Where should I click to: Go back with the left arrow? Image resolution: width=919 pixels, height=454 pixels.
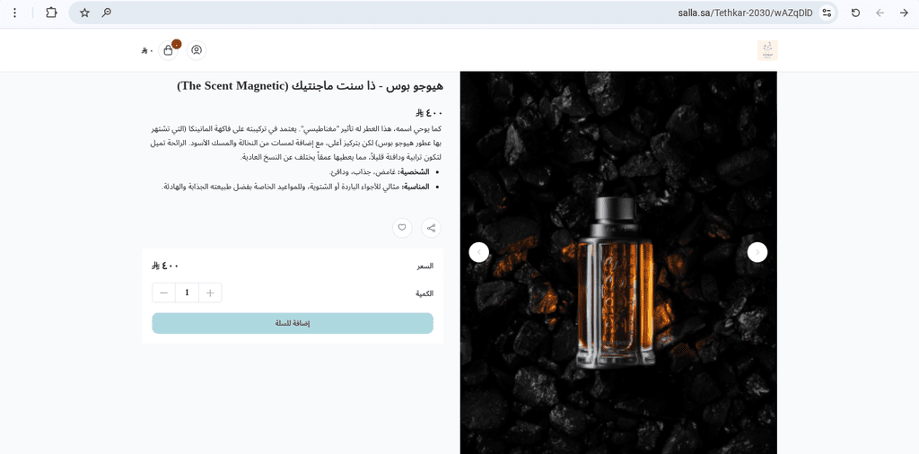tap(880, 13)
